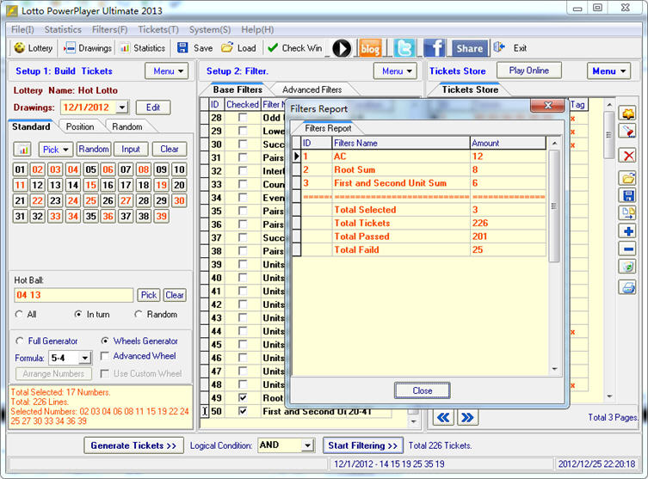
Task: Open the Statistics toolbar item
Action: [143, 48]
